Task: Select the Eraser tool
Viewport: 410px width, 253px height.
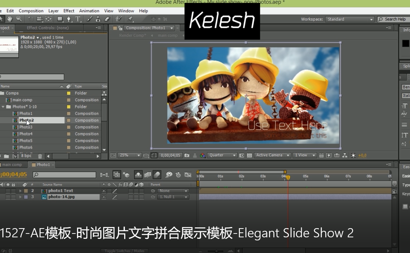Action: pyautogui.click(x=107, y=19)
